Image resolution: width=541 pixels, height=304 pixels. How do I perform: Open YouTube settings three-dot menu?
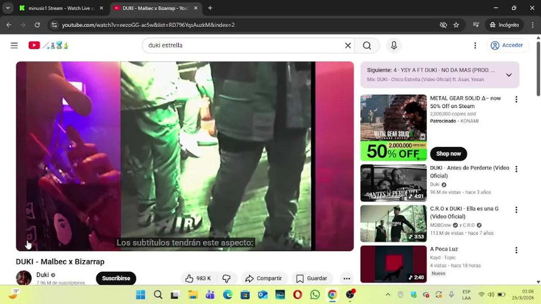click(475, 45)
